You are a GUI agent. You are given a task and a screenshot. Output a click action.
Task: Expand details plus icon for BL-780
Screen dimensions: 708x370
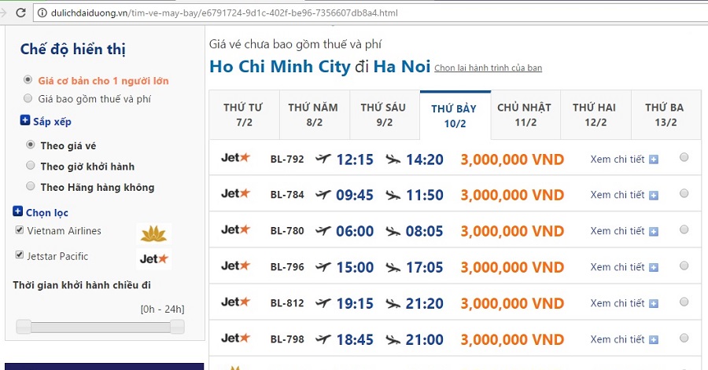654,231
